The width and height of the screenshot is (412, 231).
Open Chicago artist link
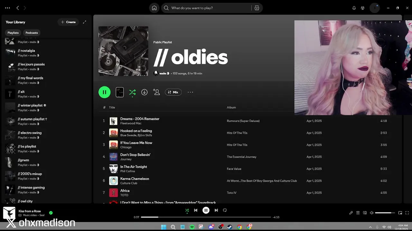coord(126,147)
